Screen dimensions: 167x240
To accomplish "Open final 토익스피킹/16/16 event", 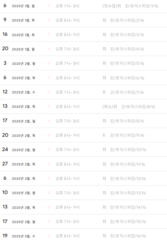I will click(124, 236).
